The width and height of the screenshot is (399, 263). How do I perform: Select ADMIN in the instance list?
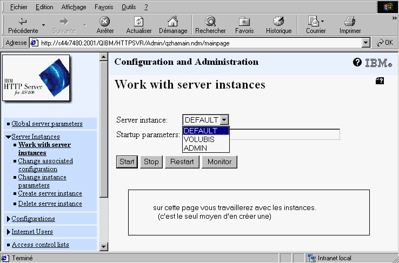(x=206, y=148)
